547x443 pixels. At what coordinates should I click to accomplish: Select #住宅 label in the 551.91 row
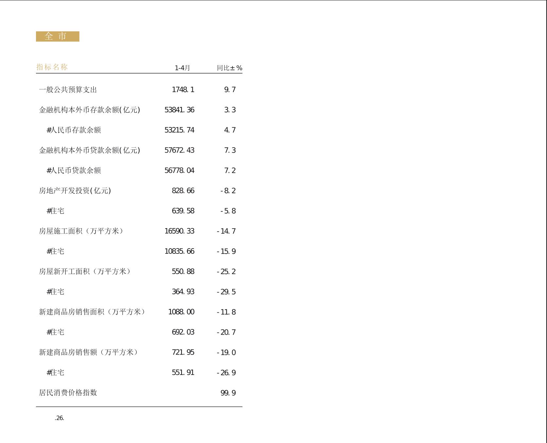pos(55,373)
